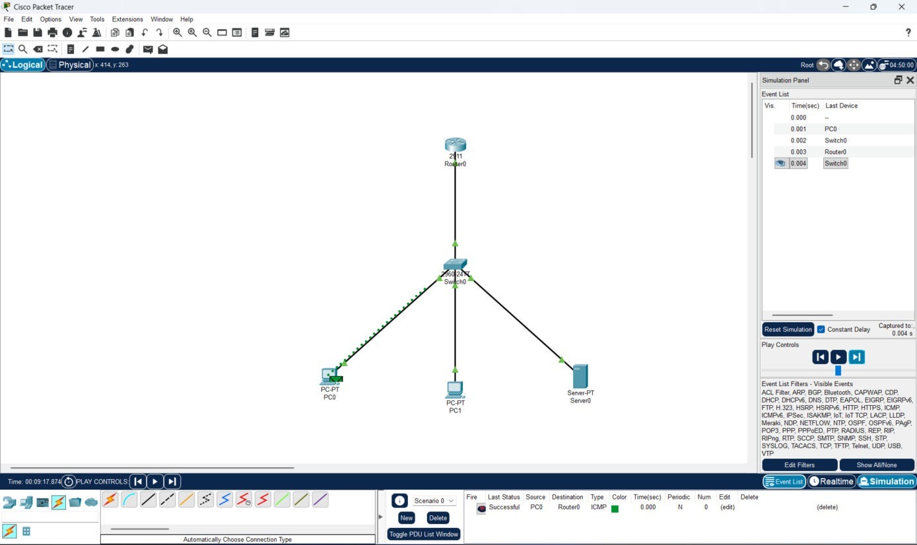Float the Simulation Panel window
Image resolution: width=917 pixels, height=545 pixels.
tap(898, 80)
